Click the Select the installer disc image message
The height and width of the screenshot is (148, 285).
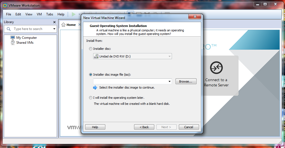pyautogui.click(x=127, y=87)
